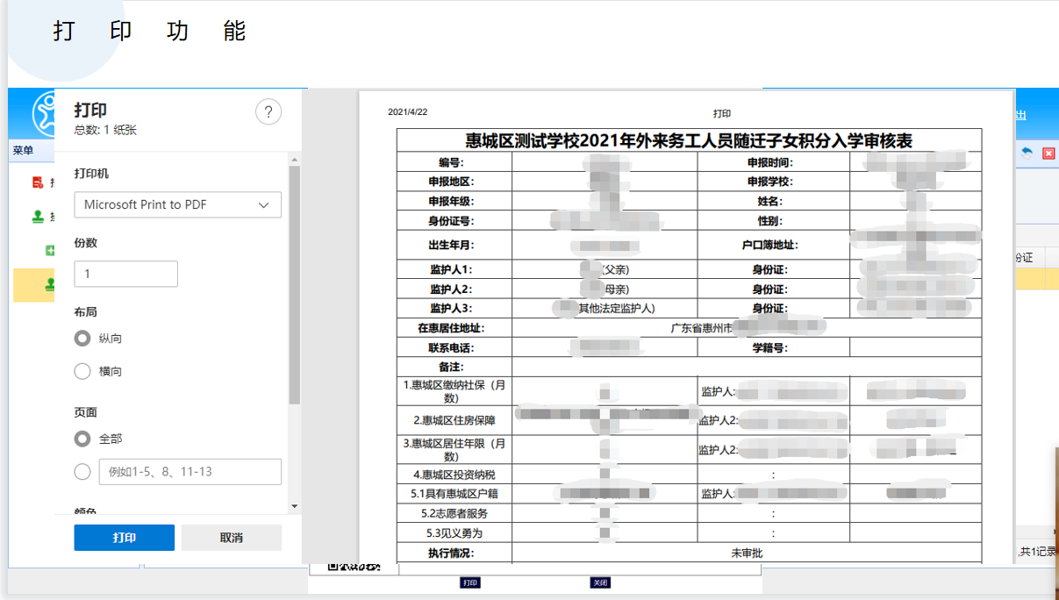The height and width of the screenshot is (600, 1059).
Task: Click the green stamp icon under the red document icon
Action: (38, 217)
